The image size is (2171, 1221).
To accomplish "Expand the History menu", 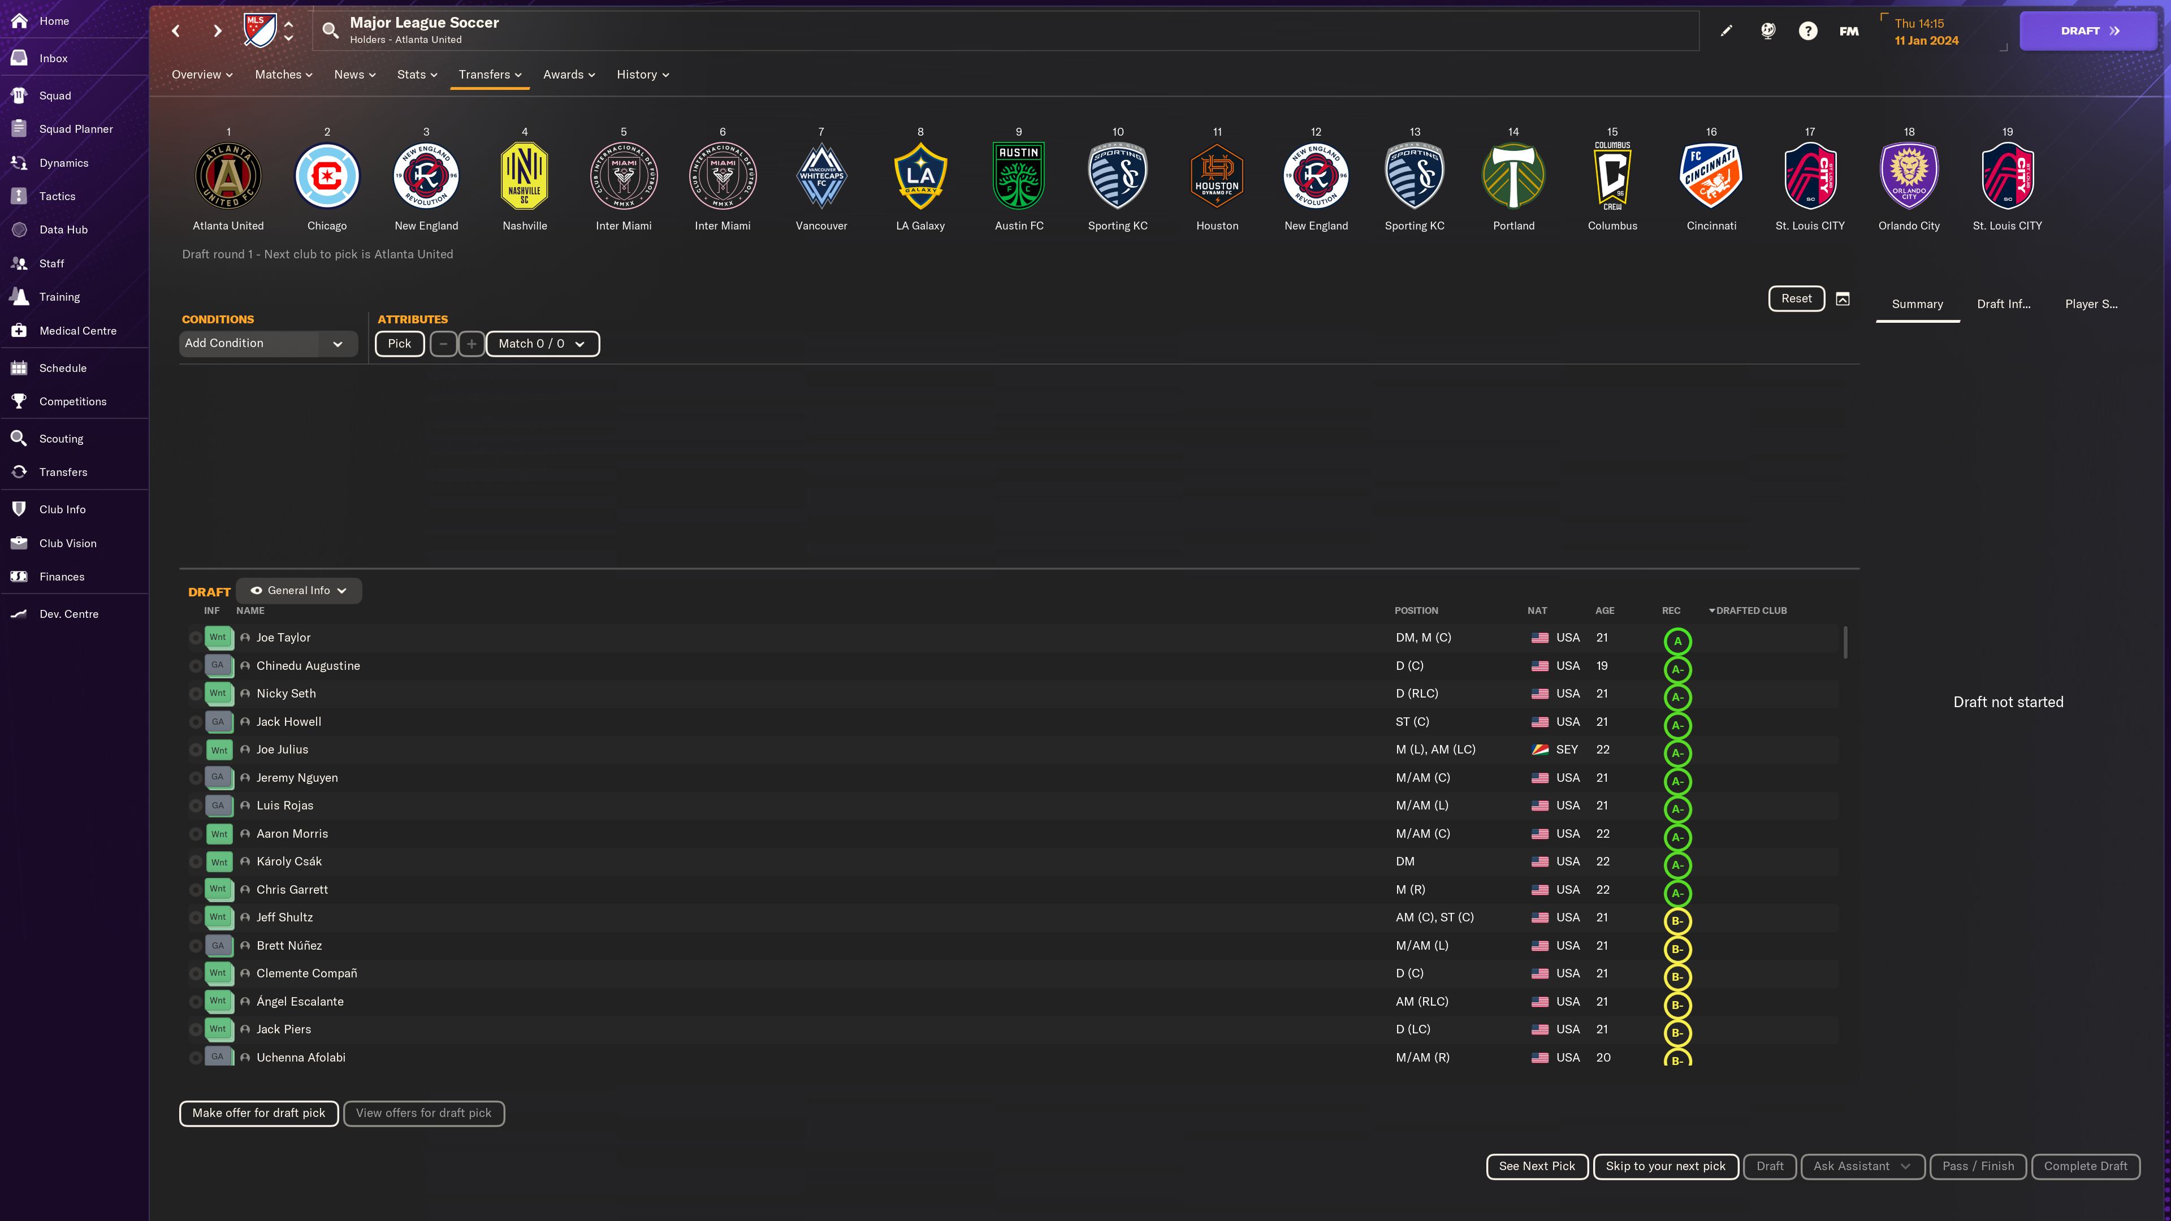I will point(643,75).
